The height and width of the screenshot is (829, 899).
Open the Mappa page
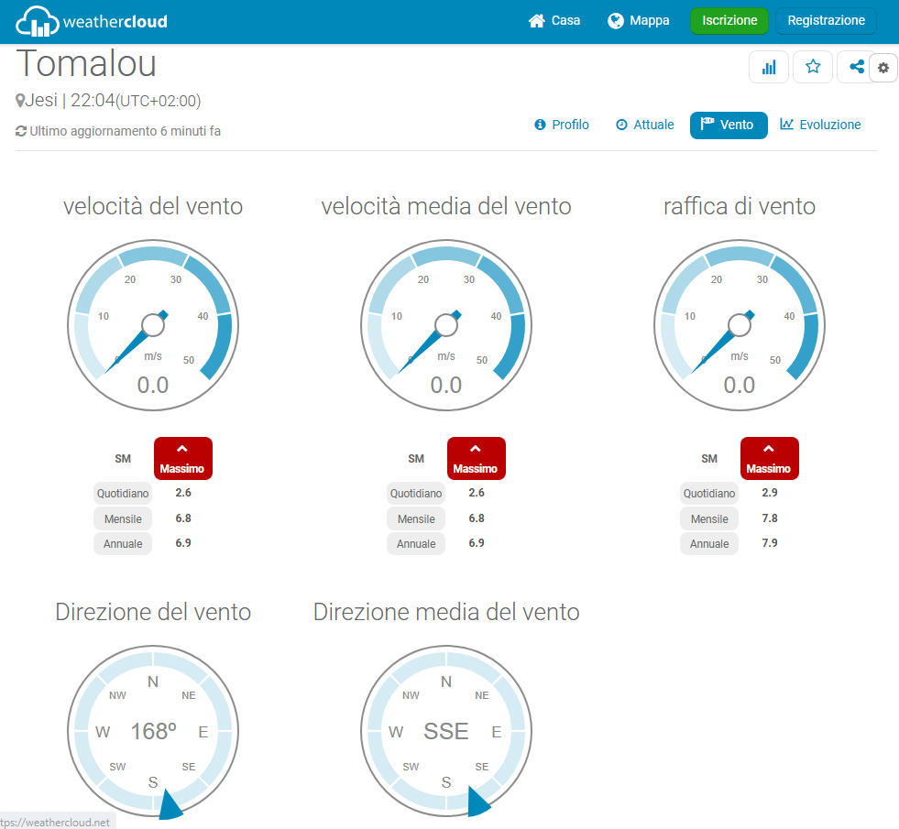pos(638,21)
